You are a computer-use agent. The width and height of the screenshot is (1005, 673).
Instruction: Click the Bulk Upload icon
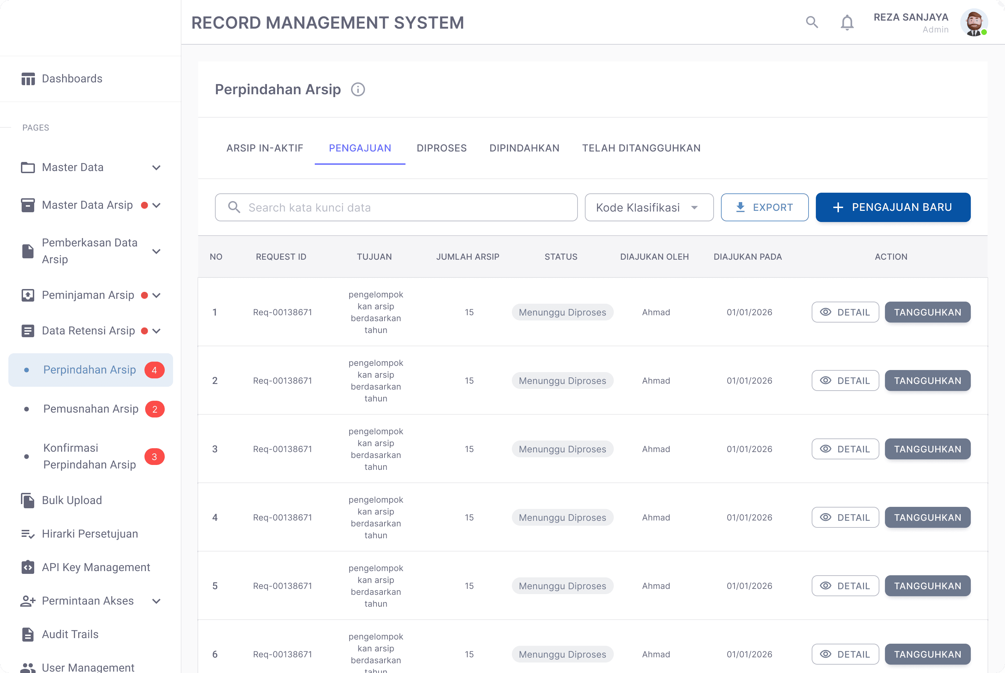[28, 501]
